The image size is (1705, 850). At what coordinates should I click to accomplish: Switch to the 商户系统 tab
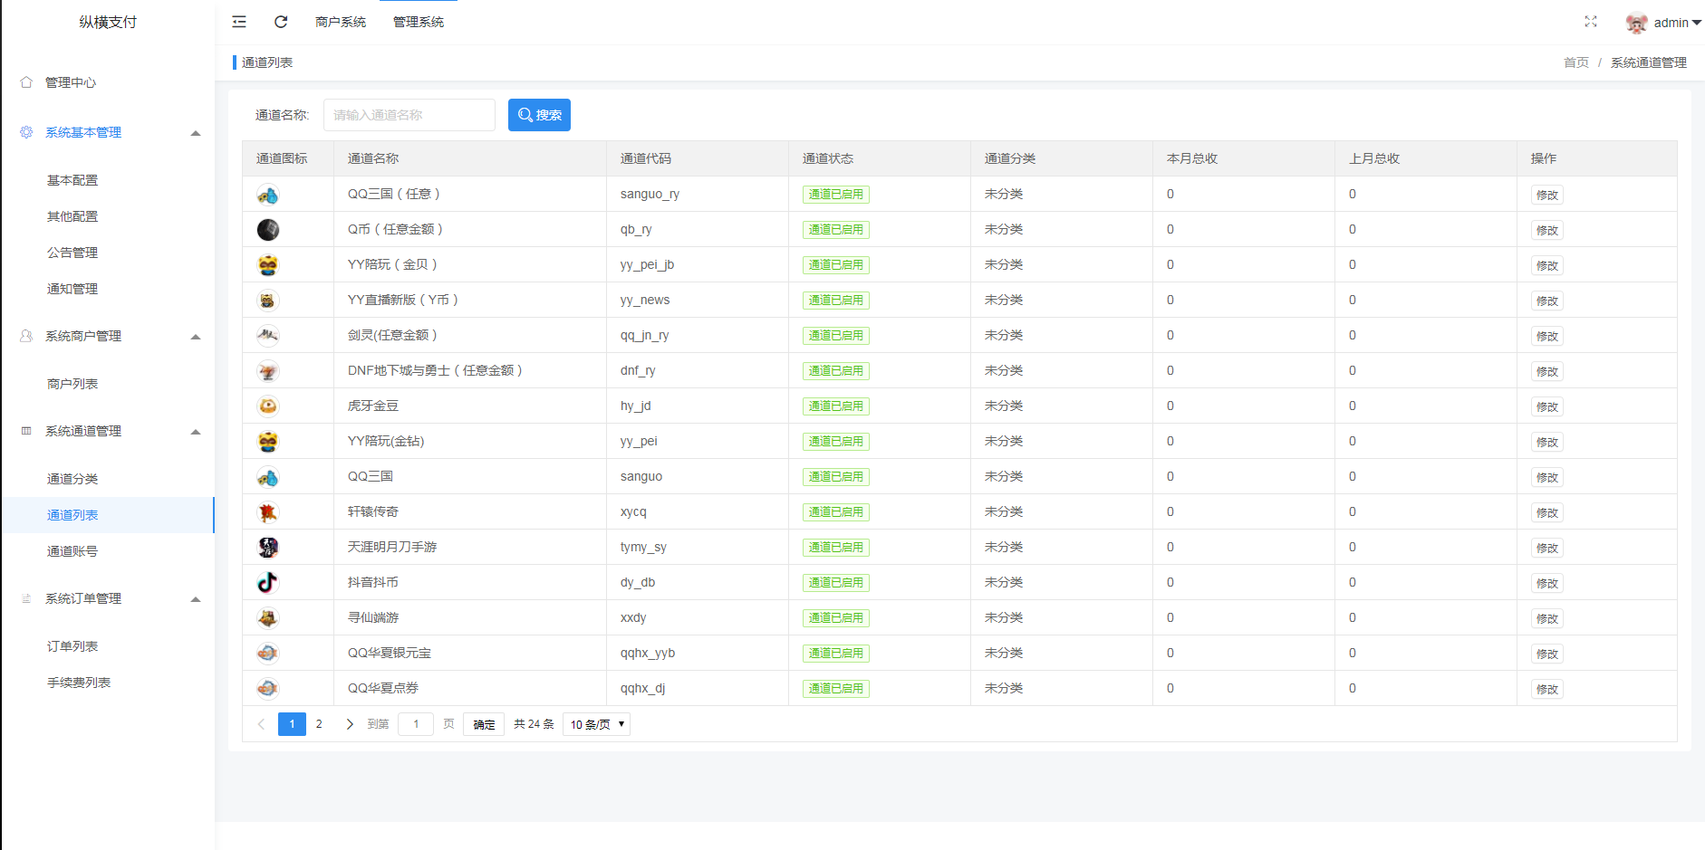pyautogui.click(x=341, y=22)
